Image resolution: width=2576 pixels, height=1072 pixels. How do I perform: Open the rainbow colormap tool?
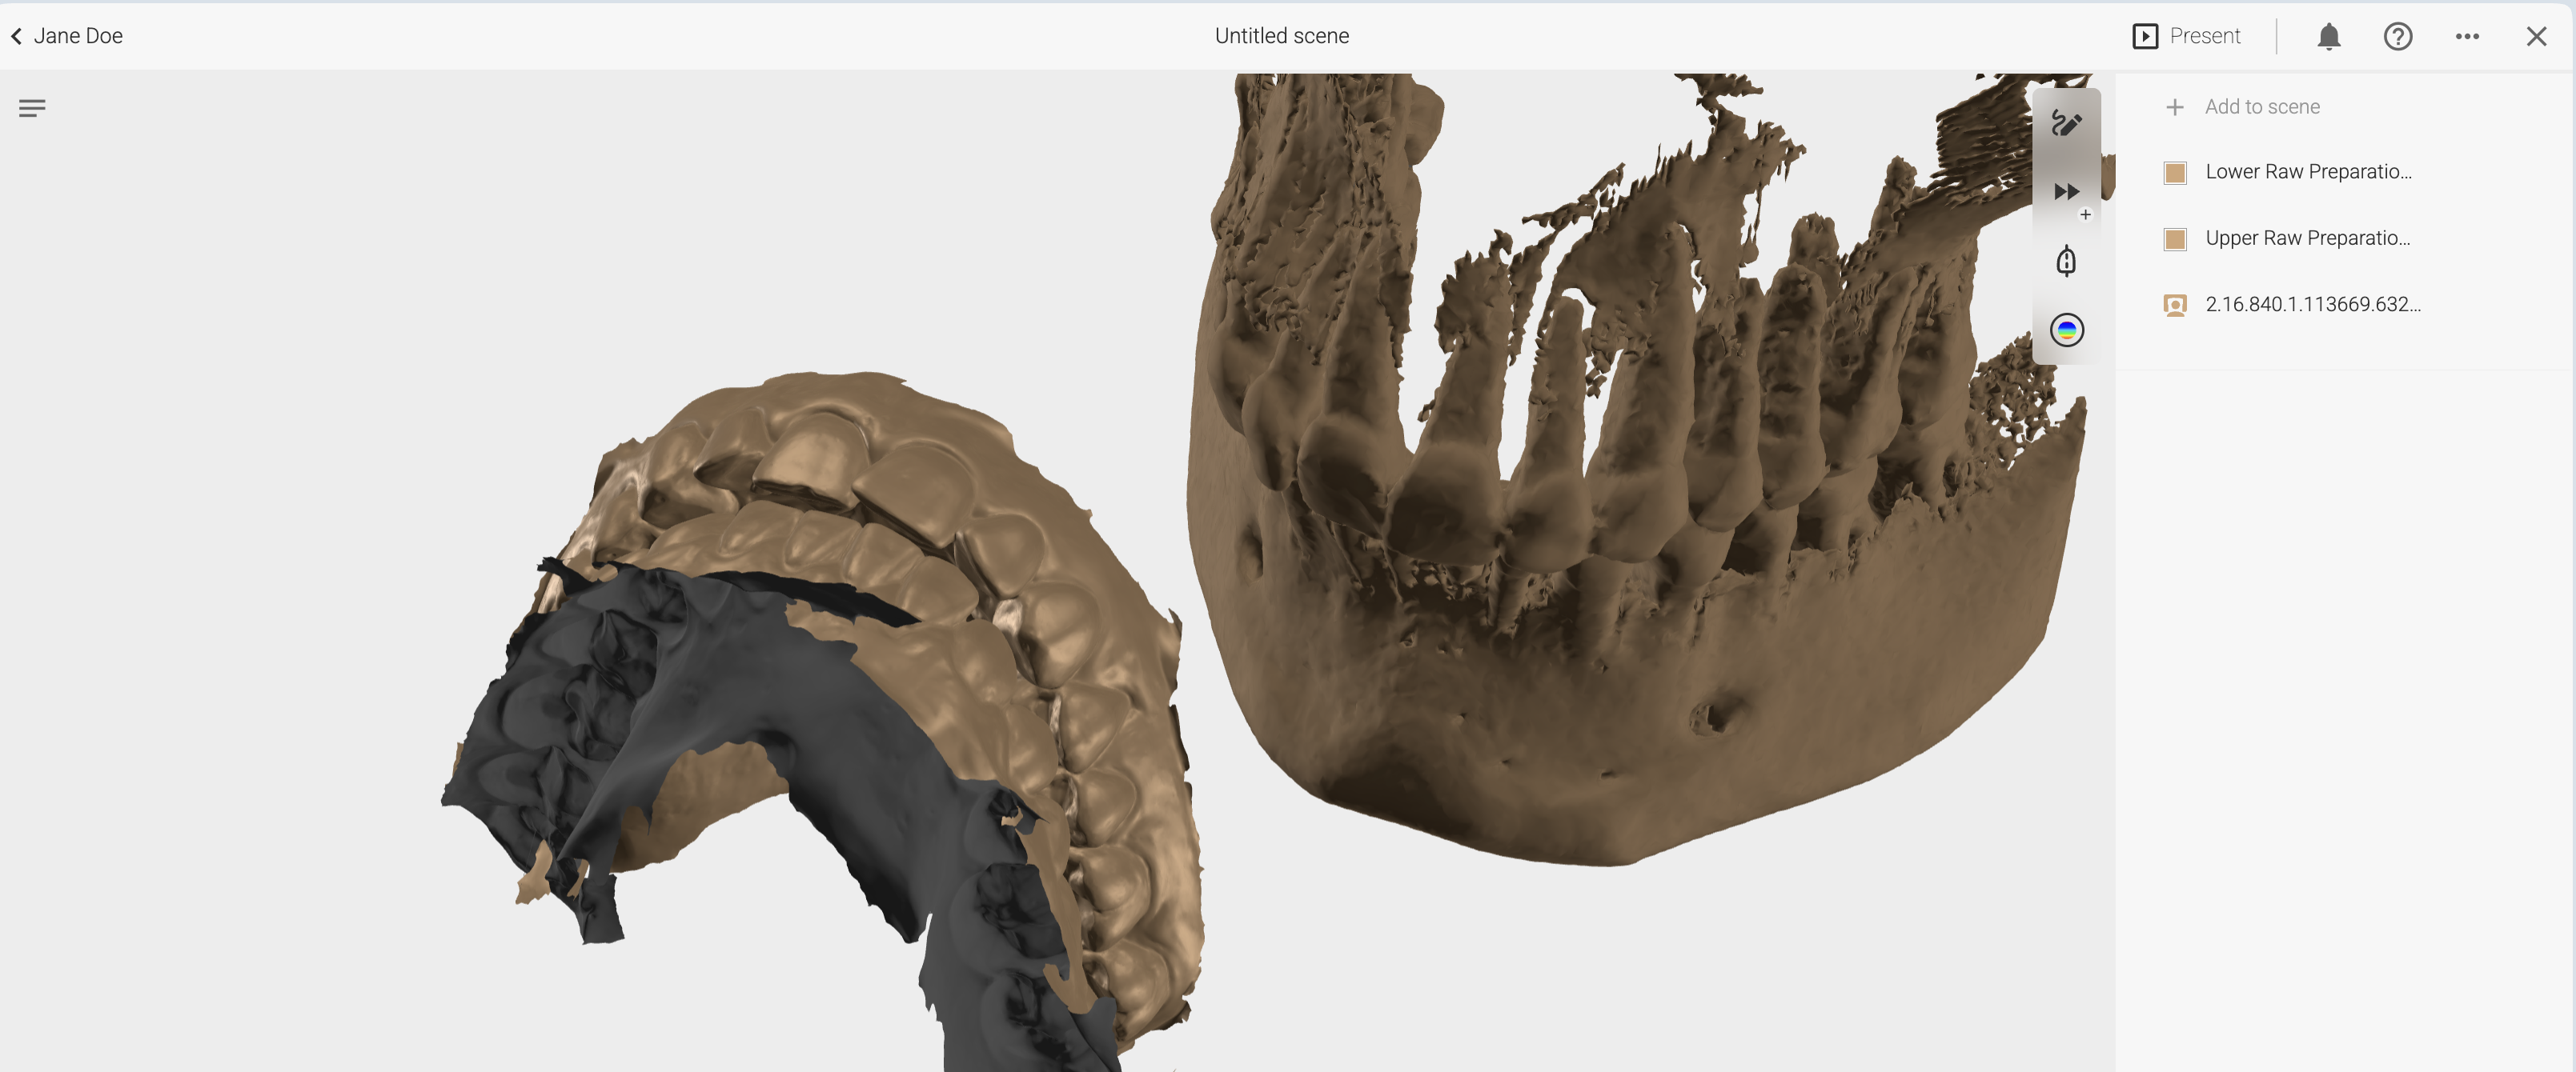2066,330
